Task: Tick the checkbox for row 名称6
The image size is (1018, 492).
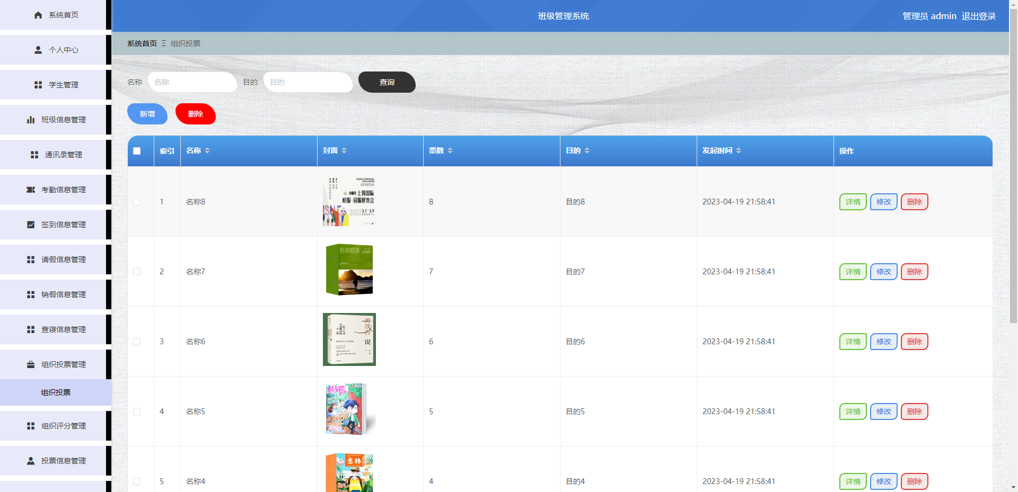Action: [137, 342]
